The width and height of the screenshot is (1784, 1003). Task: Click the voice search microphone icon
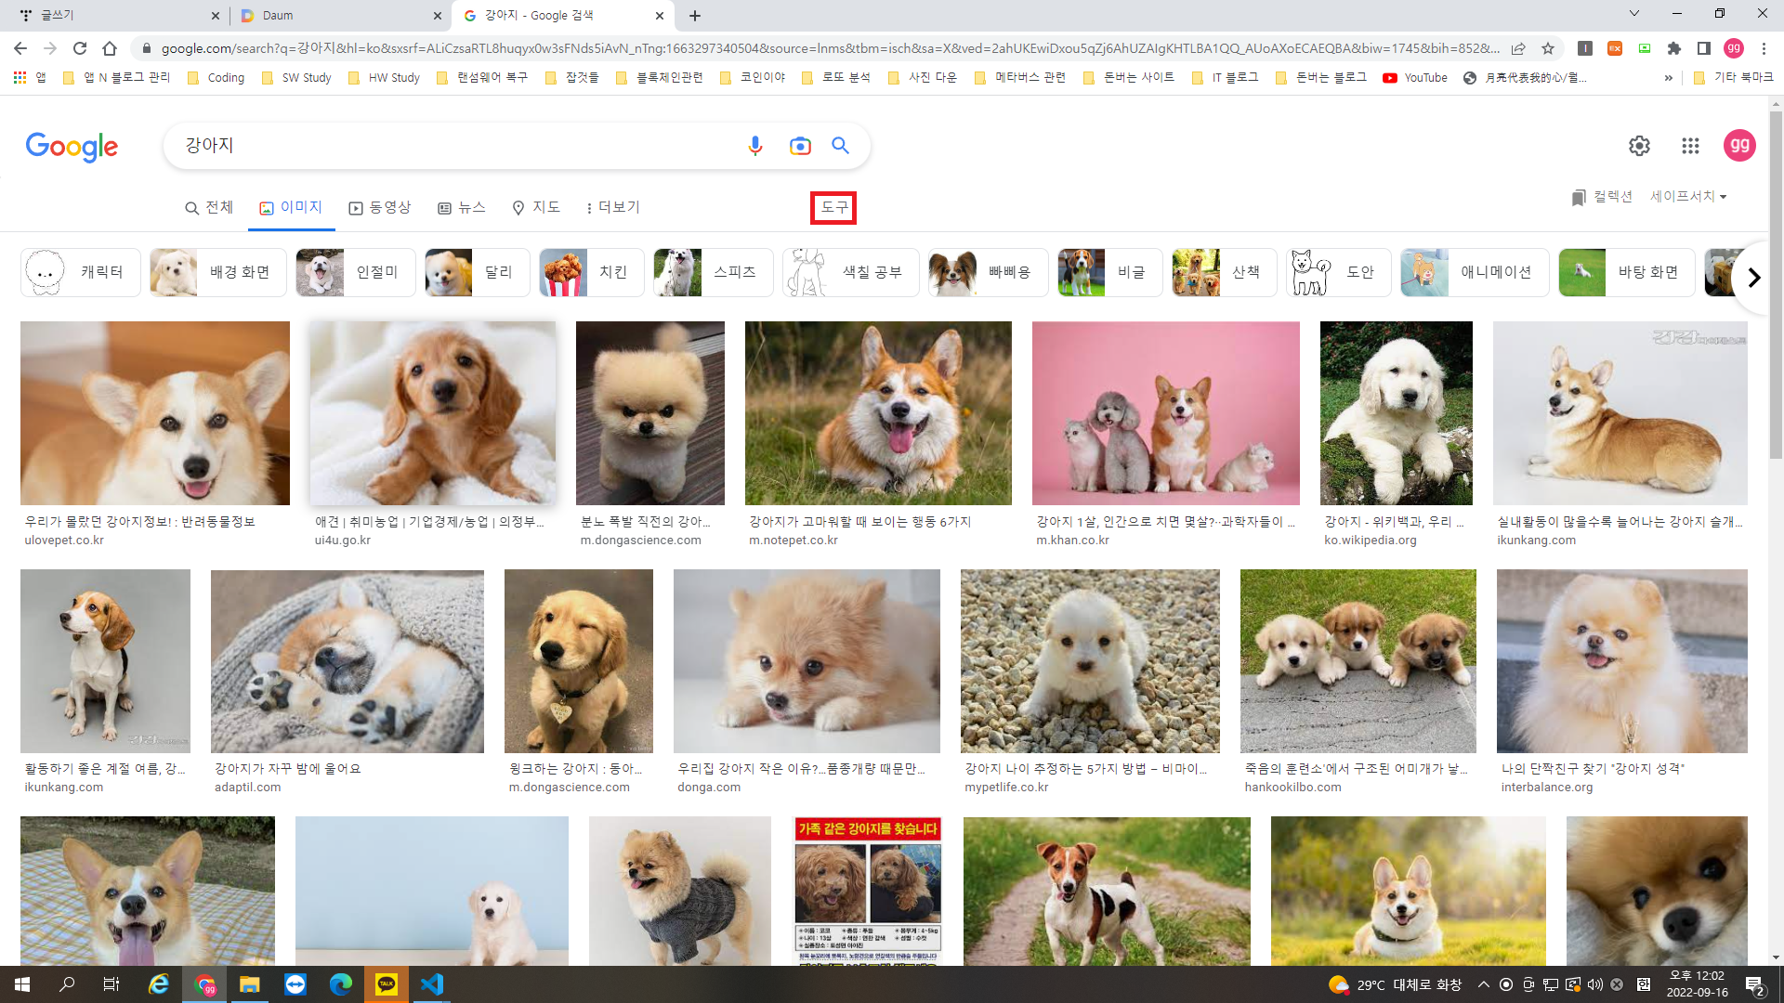(754, 146)
